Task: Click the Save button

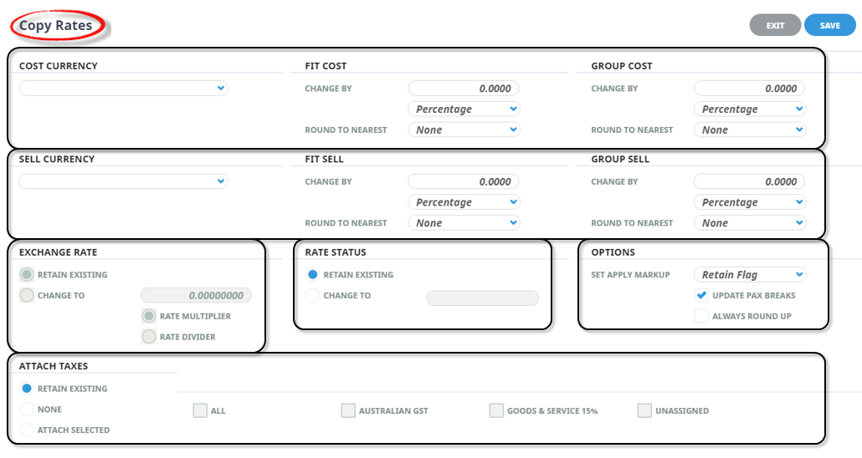Action: click(829, 25)
